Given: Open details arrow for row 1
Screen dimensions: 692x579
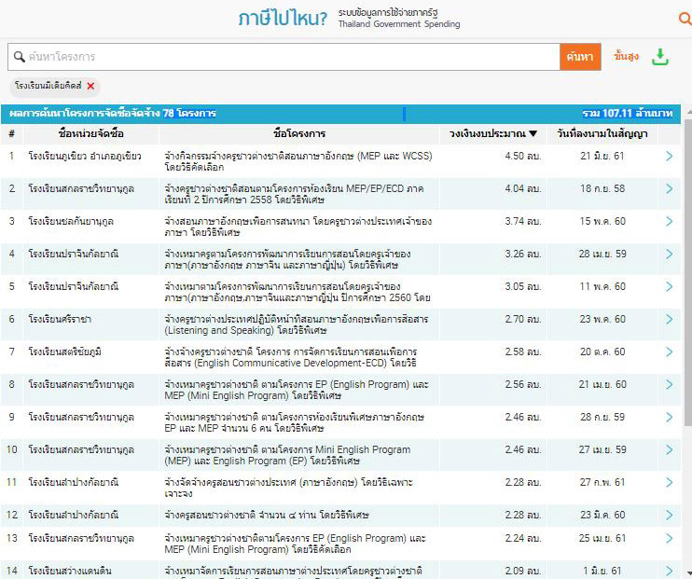Looking at the screenshot, I should (669, 156).
